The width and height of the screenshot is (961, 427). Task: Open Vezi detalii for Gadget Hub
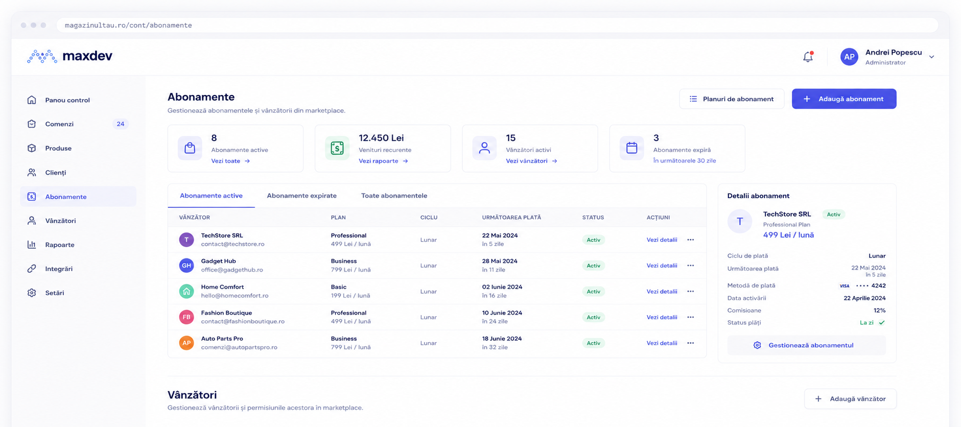tap(662, 266)
